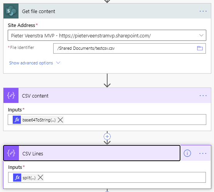214x192 pixels.
Task: Show advanced options link
Action: click(x=31, y=63)
